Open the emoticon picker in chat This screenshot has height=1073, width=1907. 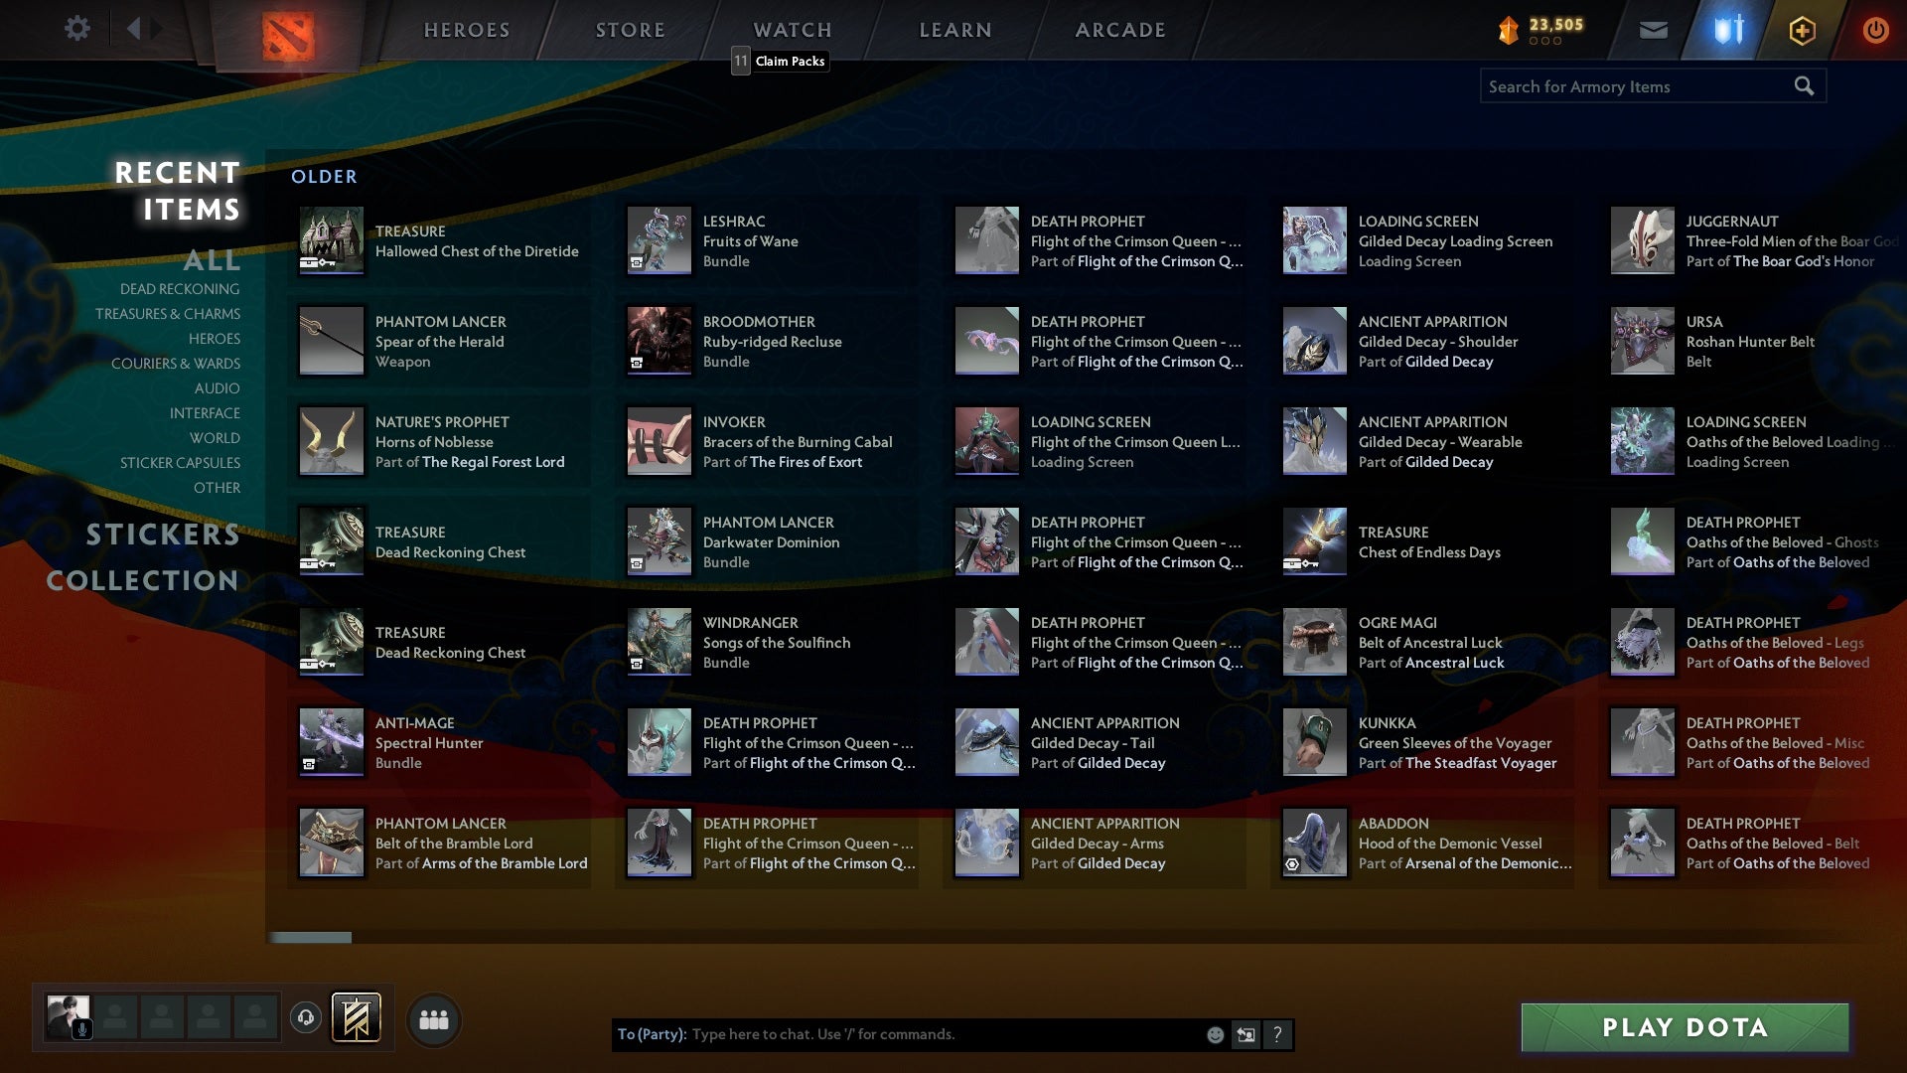tap(1216, 1034)
